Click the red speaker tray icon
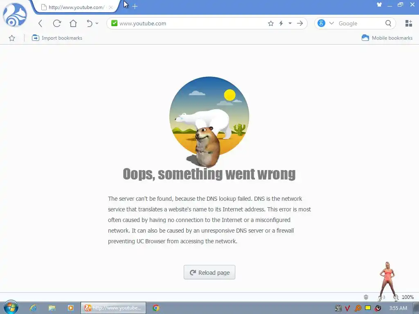The height and width of the screenshot is (314, 419). pyautogui.click(x=378, y=308)
